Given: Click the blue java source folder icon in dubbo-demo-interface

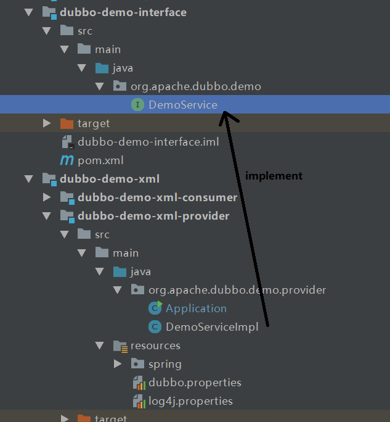Looking at the screenshot, I should tap(102, 68).
